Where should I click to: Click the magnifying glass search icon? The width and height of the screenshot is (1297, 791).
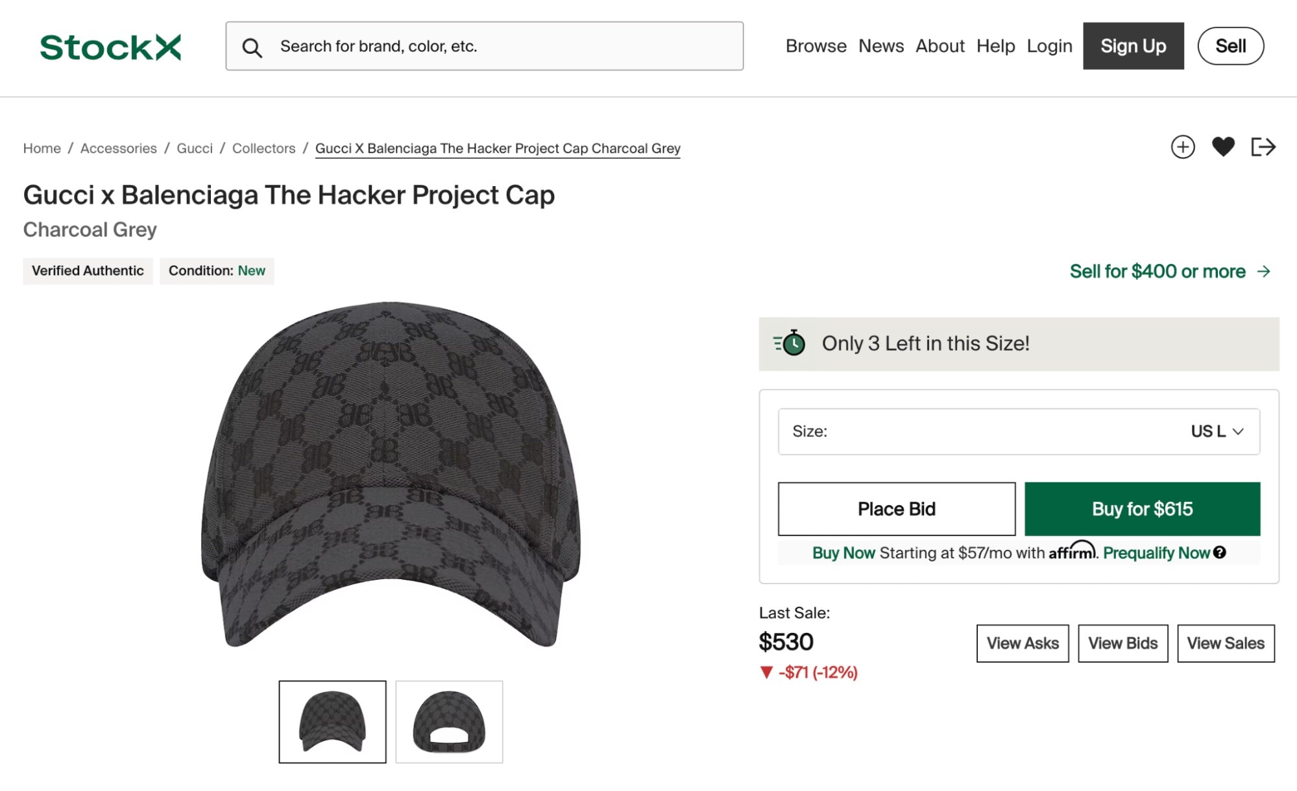coord(252,47)
